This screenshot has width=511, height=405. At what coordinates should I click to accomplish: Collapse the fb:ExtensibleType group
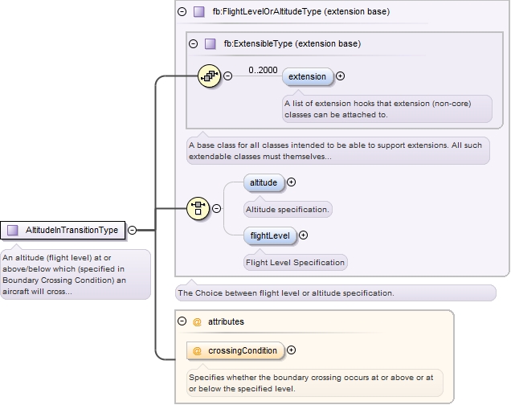[x=193, y=43]
